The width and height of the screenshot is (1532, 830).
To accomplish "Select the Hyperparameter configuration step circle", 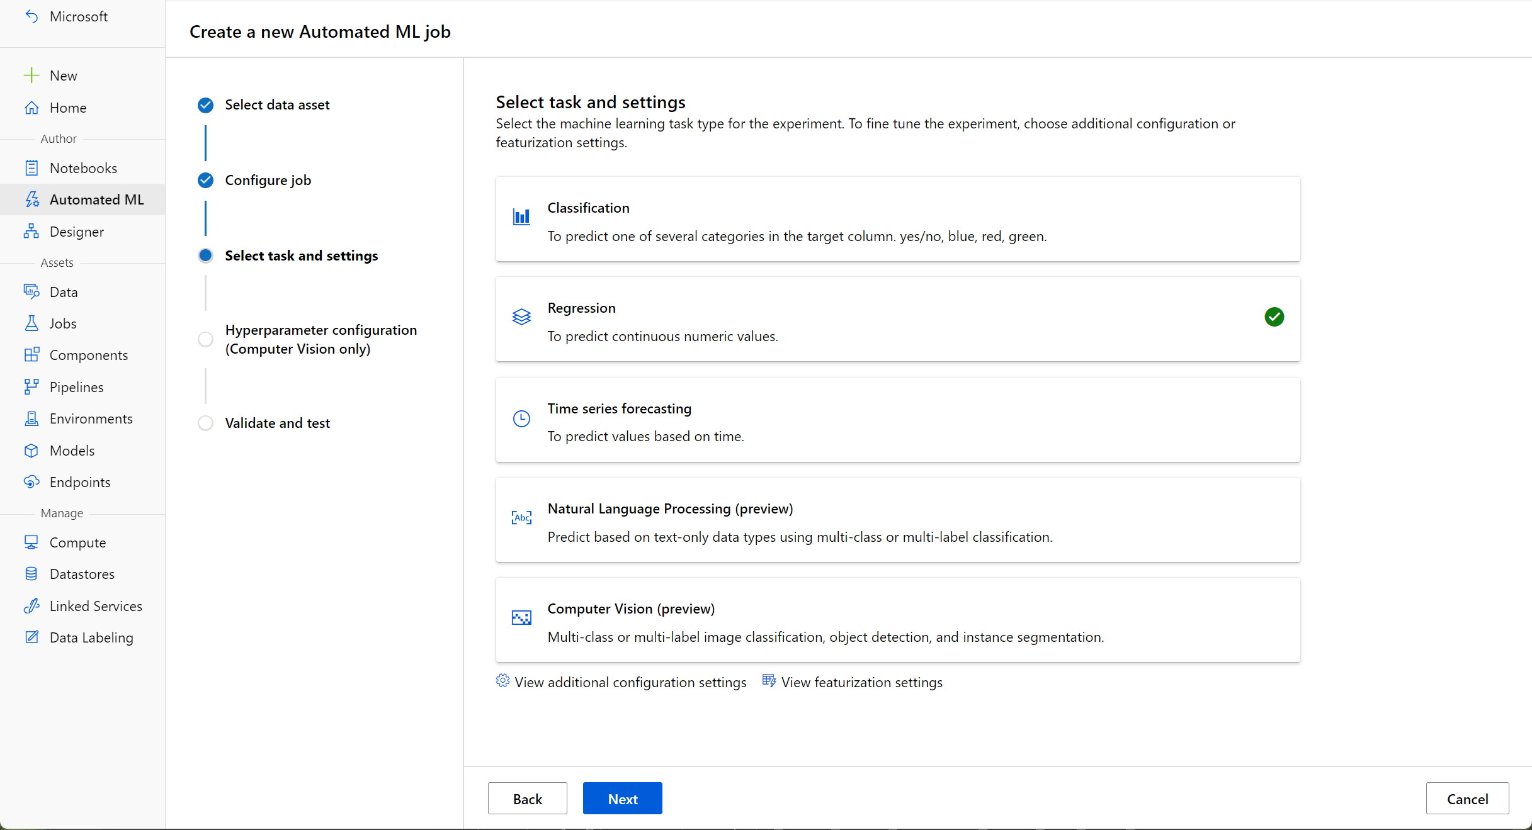I will 205,339.
